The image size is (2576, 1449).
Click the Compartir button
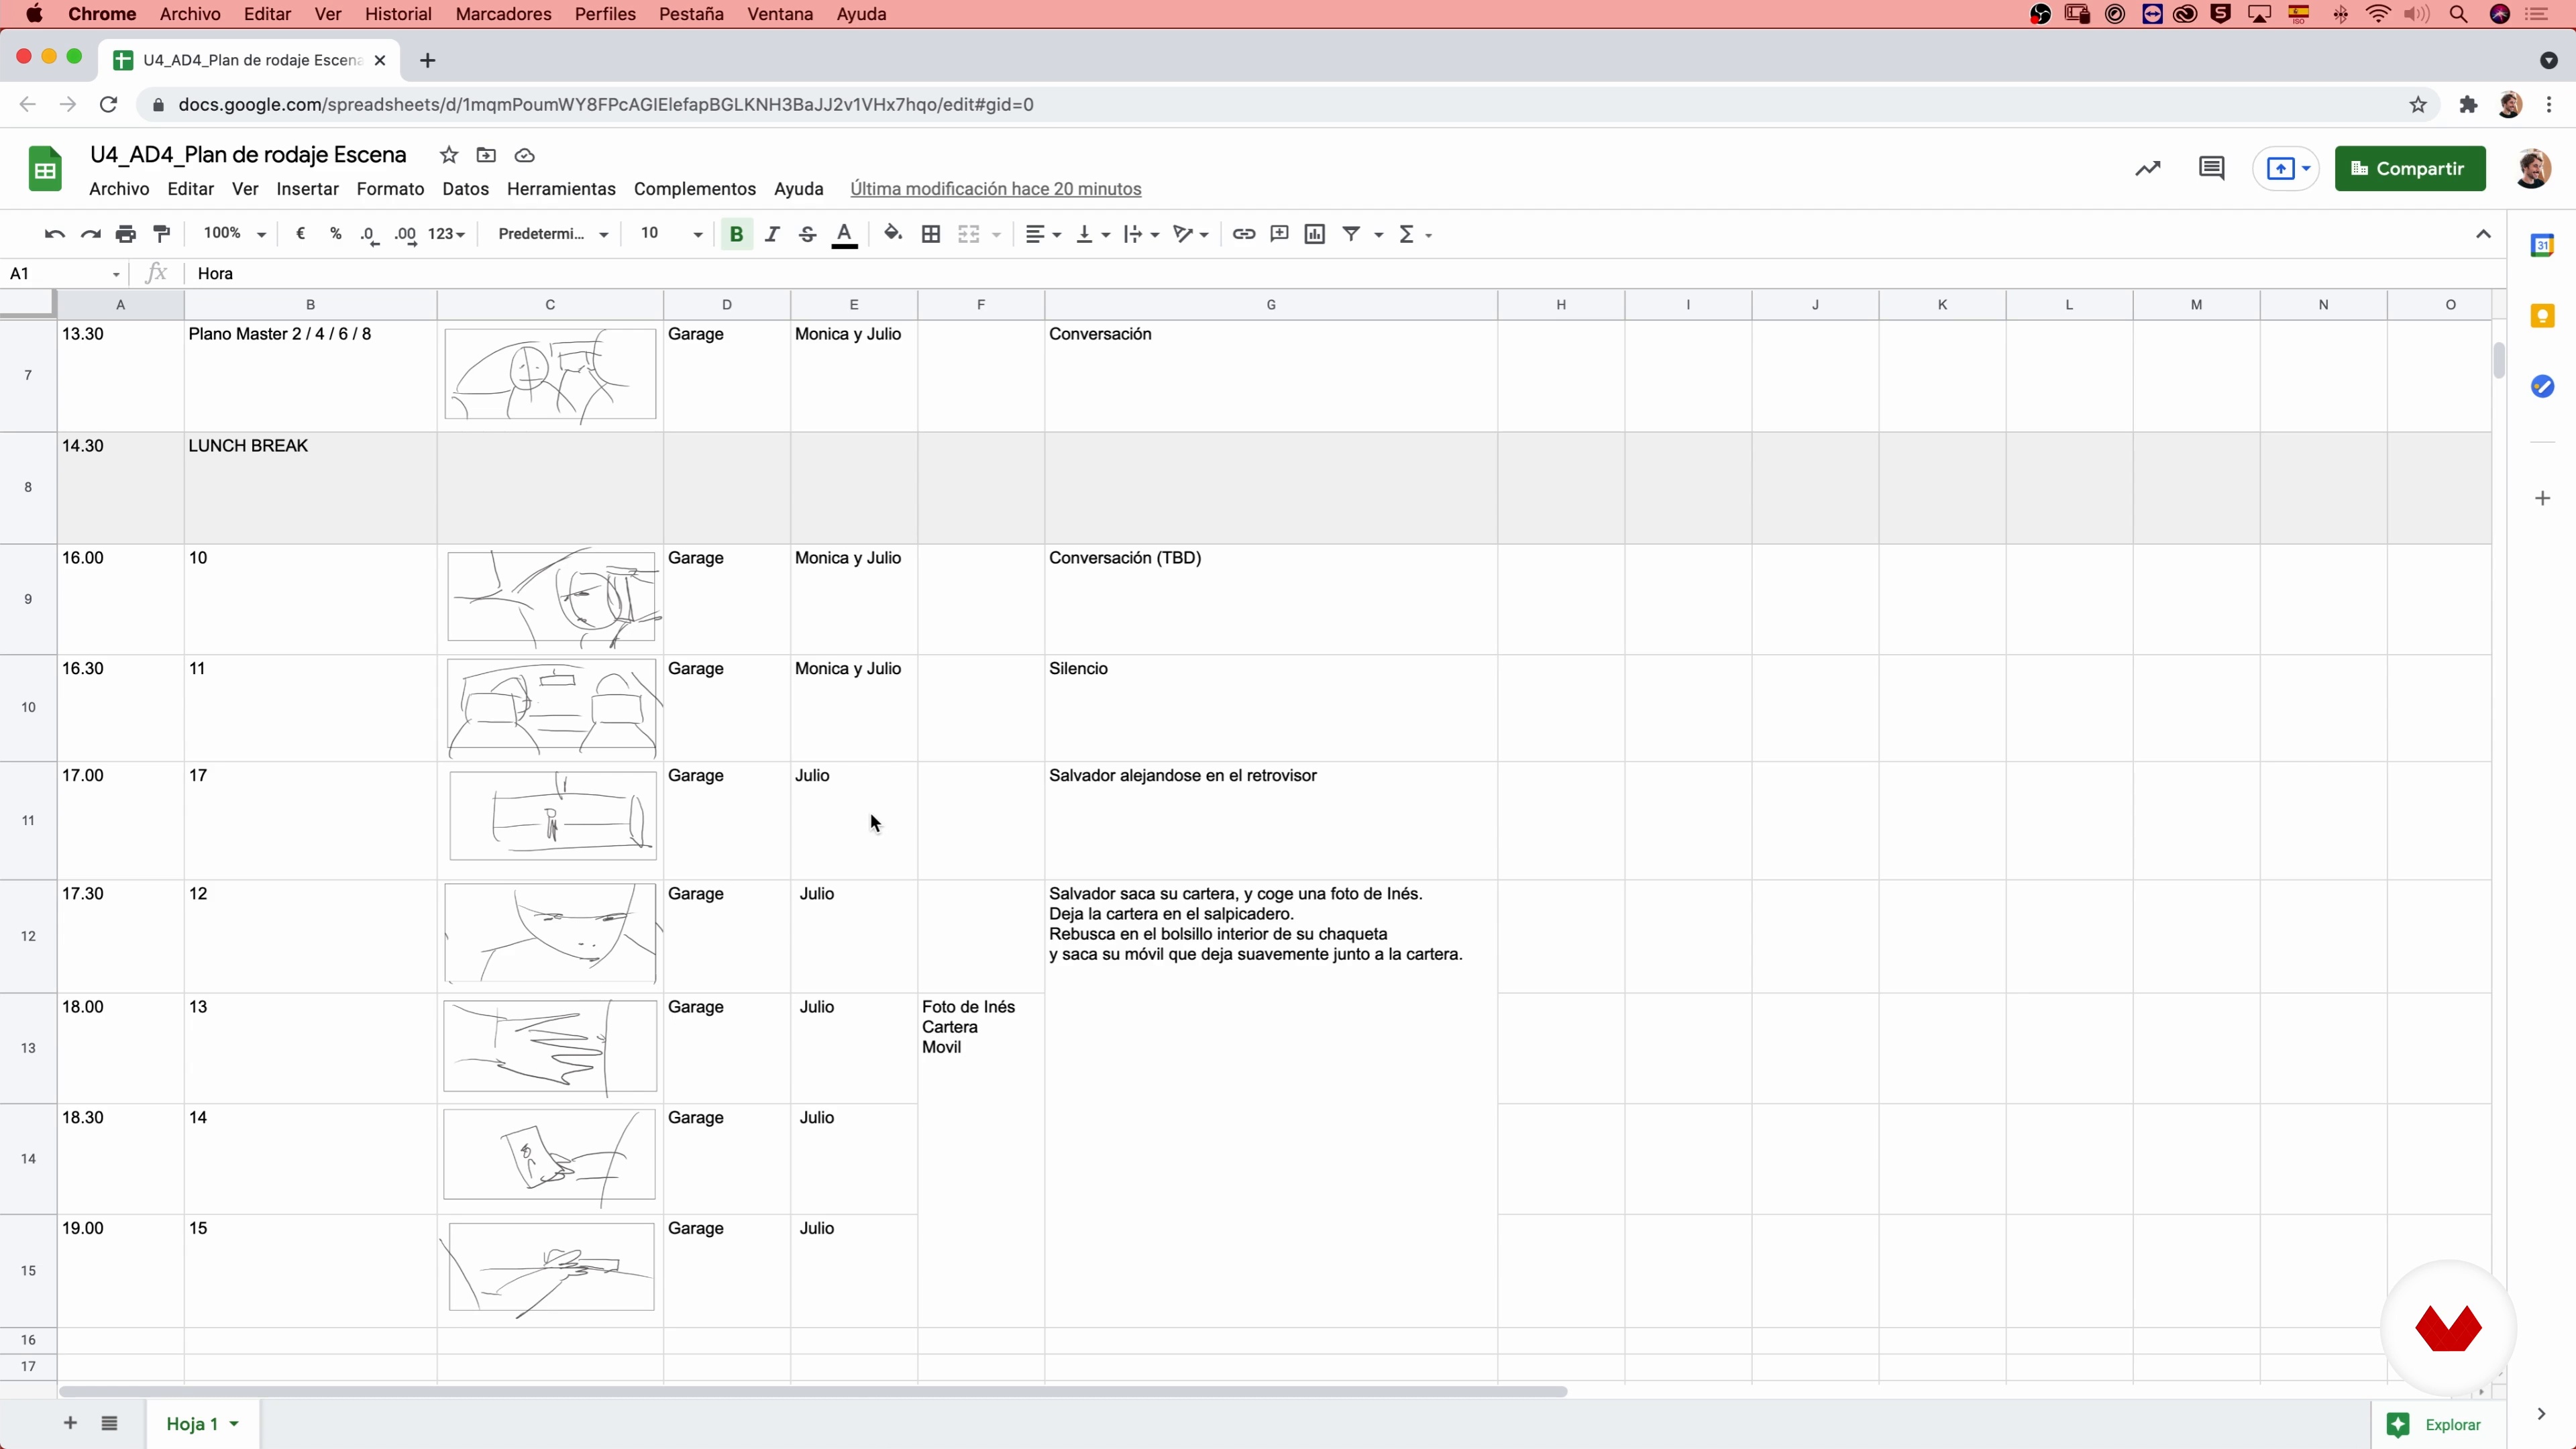2409,168
